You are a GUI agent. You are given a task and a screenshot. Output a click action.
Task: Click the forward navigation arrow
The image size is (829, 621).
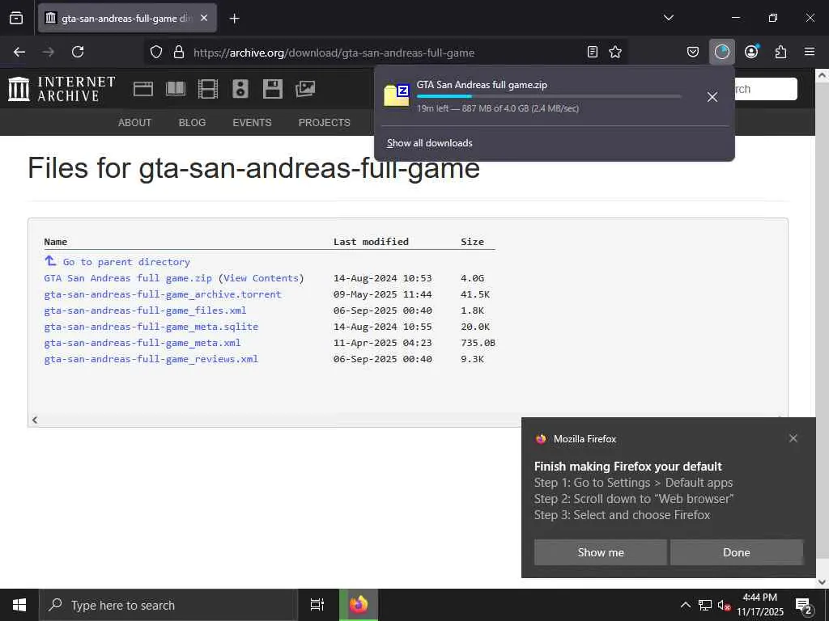48,52
